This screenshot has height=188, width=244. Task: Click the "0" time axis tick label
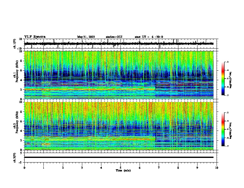(x=24, y=168)
